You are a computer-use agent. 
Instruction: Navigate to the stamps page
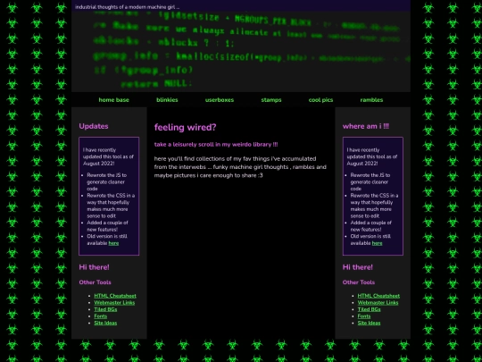pyautogui.click(x=271, y=100)
